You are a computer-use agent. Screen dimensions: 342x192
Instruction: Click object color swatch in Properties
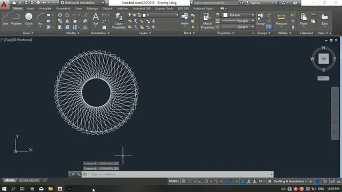click(226, 15)
